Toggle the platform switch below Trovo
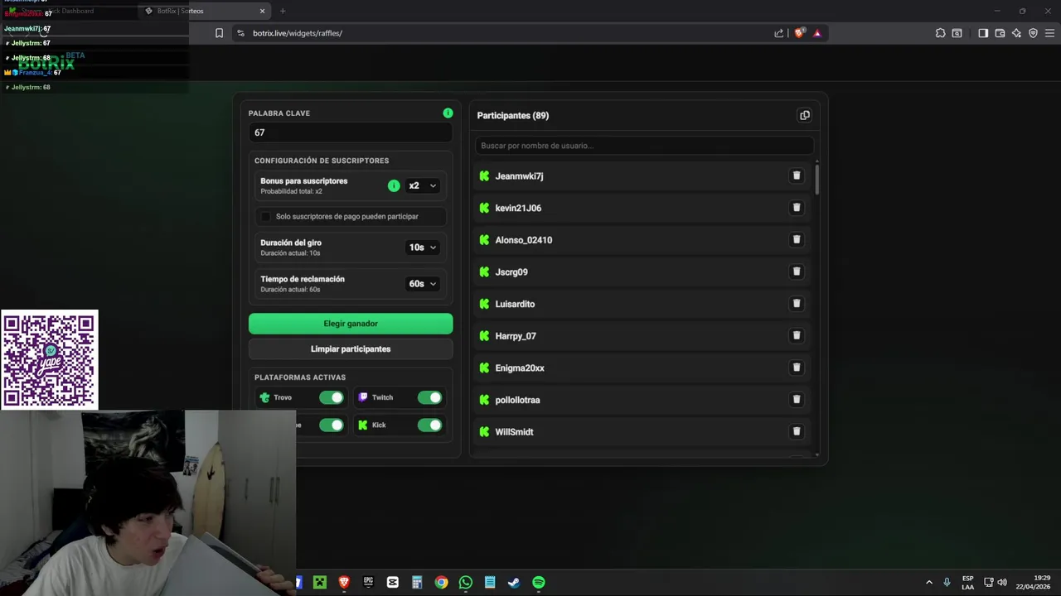This screenshot has width=1061, height=596. (332, 425)
